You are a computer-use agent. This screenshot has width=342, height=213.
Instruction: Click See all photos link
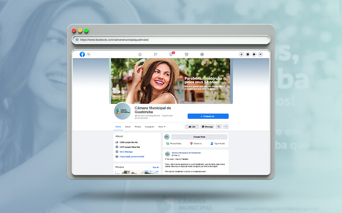[x=156, y=167]
